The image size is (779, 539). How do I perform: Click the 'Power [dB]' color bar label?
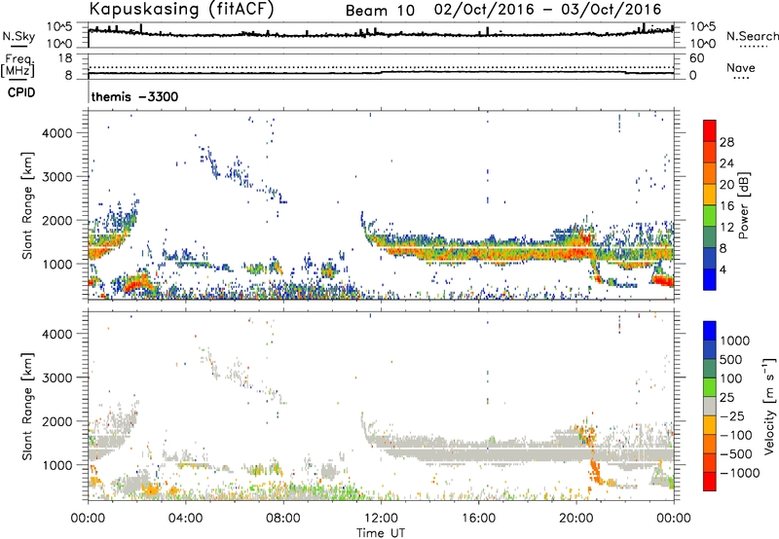pyautogui.click(x=743, y=205)
